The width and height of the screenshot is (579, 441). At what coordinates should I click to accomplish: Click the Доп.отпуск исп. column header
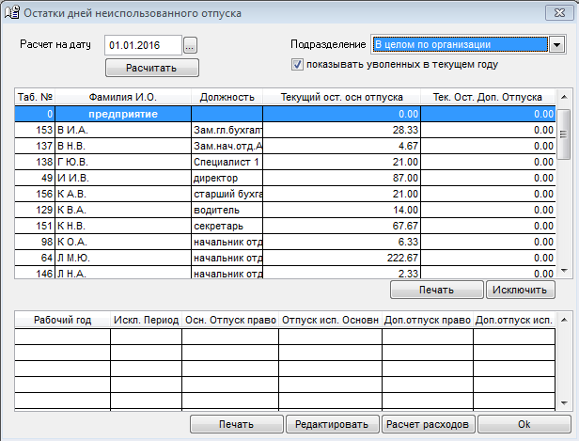click(x=514, y=320)
